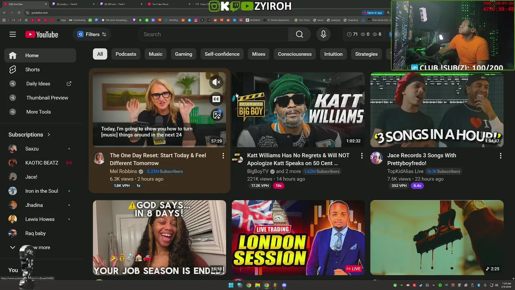Open Jace! channel in subscriptions
515x290 pixels.
[40, 177]
